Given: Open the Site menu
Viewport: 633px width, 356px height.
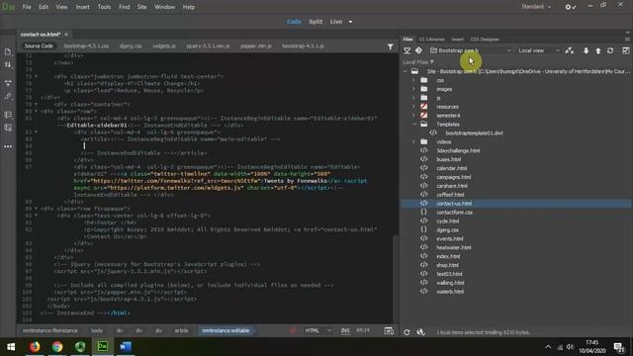Looking at the screenshot, I should click(141, 7).
